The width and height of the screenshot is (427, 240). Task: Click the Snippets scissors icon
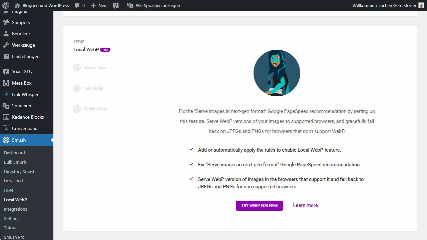(6, 22)
